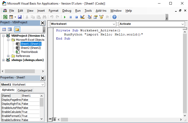
Task: Click the Paste clipboard icon
Action: (38, 17)
